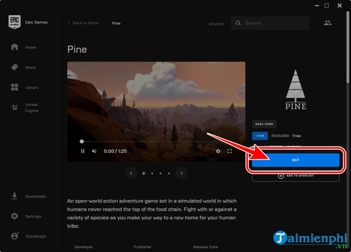Screen dimensions: 351x252
Task: Maximize the Epic Games launcher window
Action: [326, 6]
